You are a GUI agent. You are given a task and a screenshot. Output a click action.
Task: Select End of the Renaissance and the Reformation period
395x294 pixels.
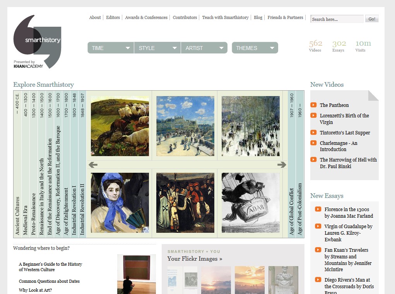pyautogui.click(x=50, y=164)
